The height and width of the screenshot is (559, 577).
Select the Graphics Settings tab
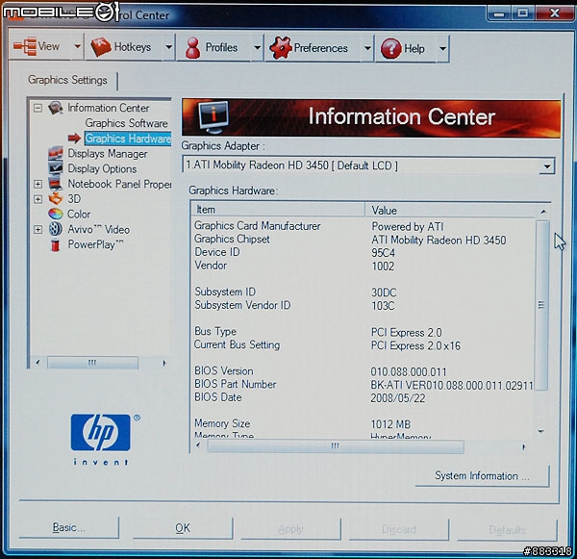coord(67,80)
